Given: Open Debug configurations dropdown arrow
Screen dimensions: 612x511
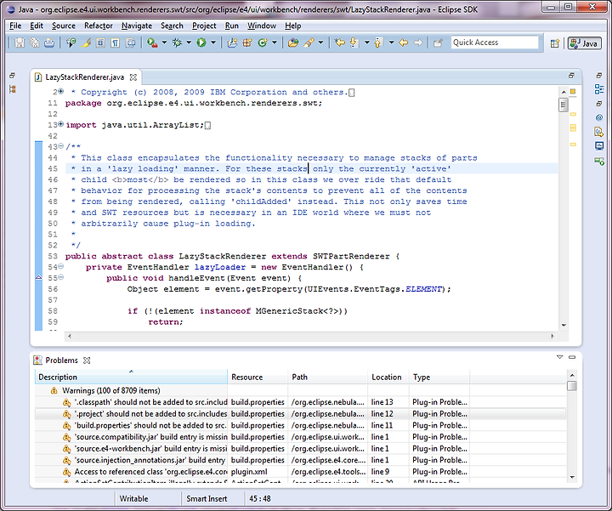Looking at the screenshot, I should 189,43.
